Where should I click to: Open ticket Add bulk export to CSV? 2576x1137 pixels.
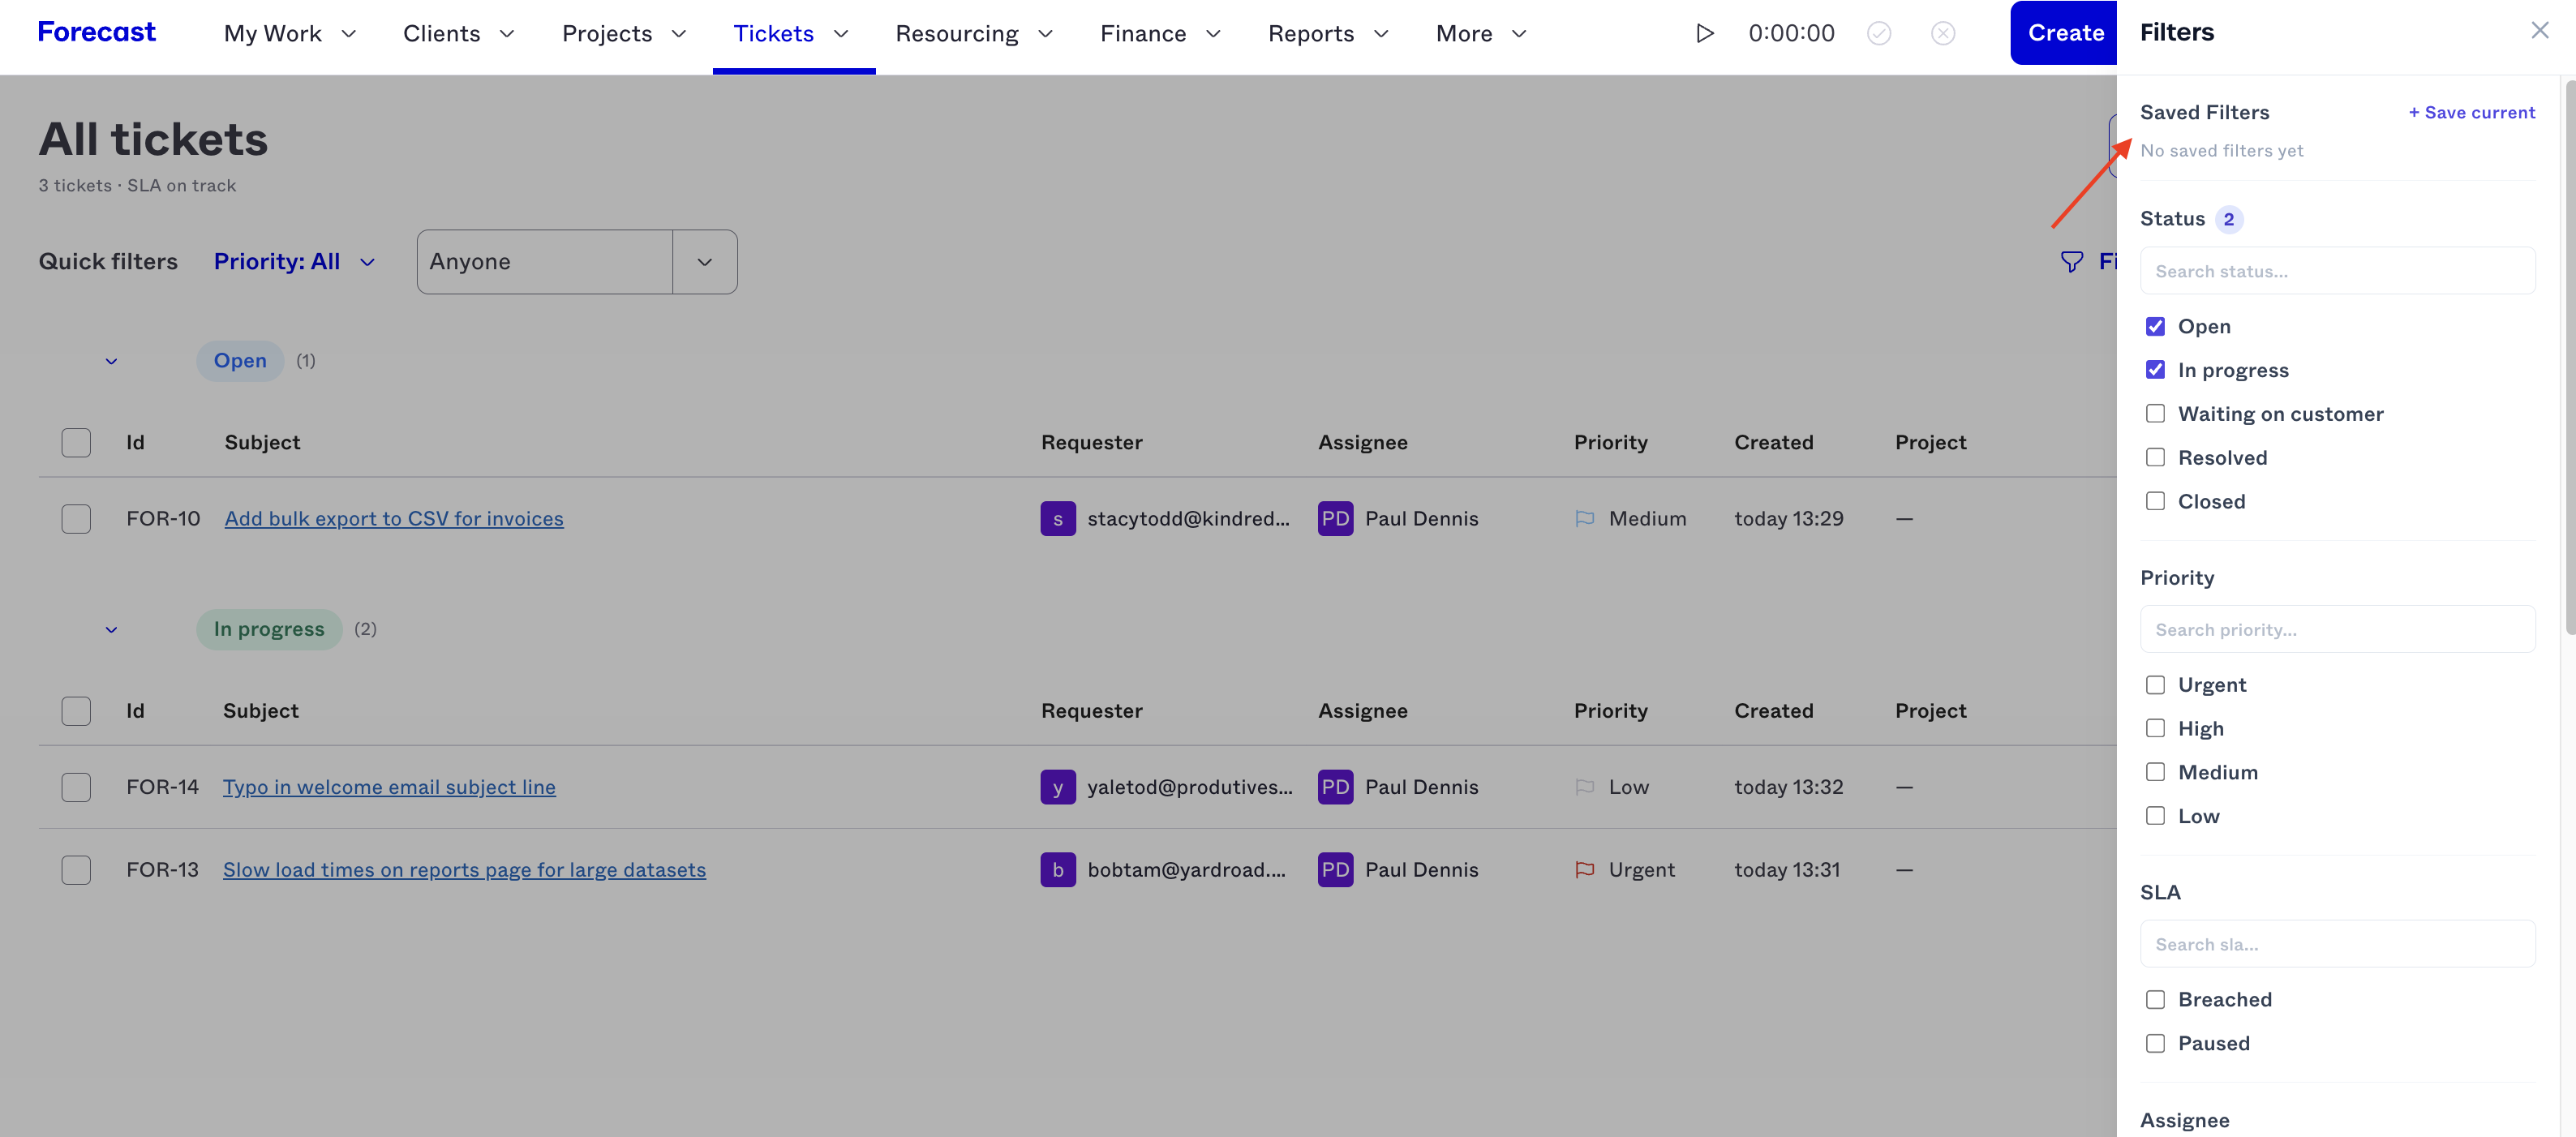[x=394, y=518]
